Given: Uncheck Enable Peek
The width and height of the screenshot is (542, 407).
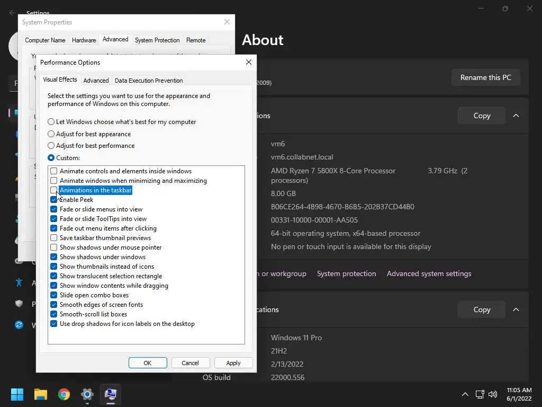Looking at the screenshot, I should click(x=53, y=200).
